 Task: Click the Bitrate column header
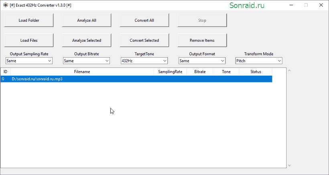pos(200,72)
